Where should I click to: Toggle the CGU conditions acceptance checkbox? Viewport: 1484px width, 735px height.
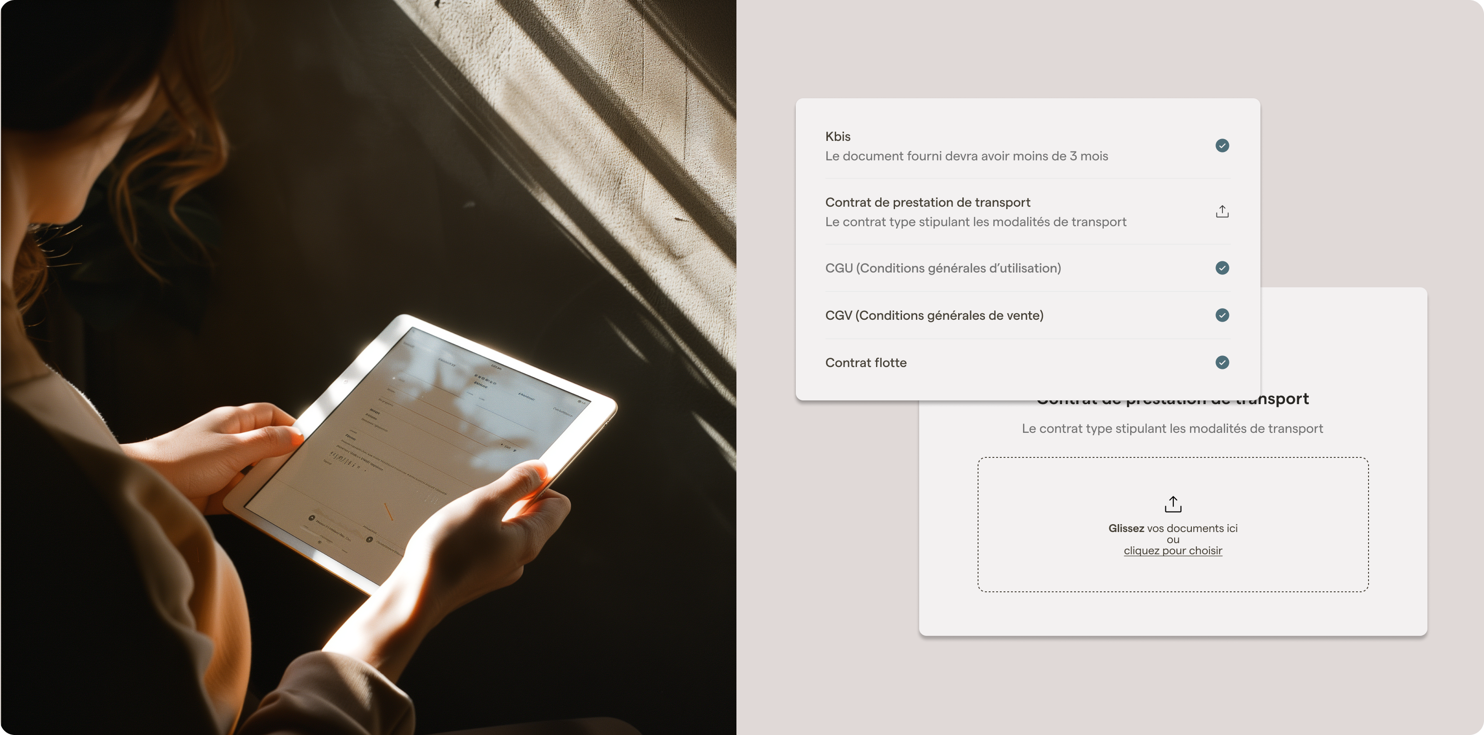point(1222,268)
